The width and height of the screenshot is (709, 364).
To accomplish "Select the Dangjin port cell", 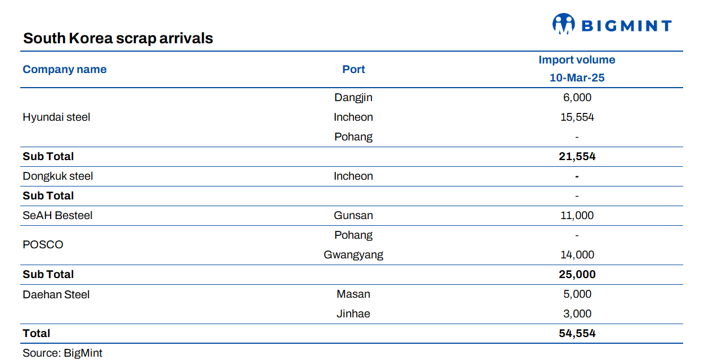I will tap(353, 98).
